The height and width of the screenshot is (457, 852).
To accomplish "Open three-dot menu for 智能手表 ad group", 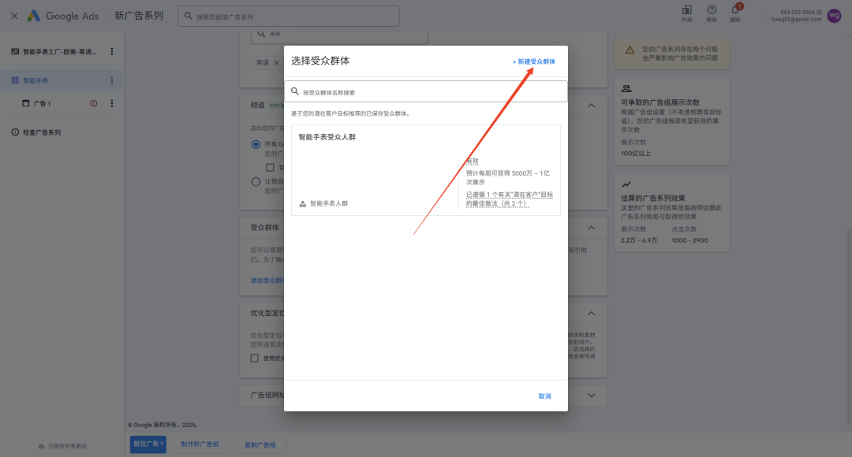I will click(x=111, y=80).
